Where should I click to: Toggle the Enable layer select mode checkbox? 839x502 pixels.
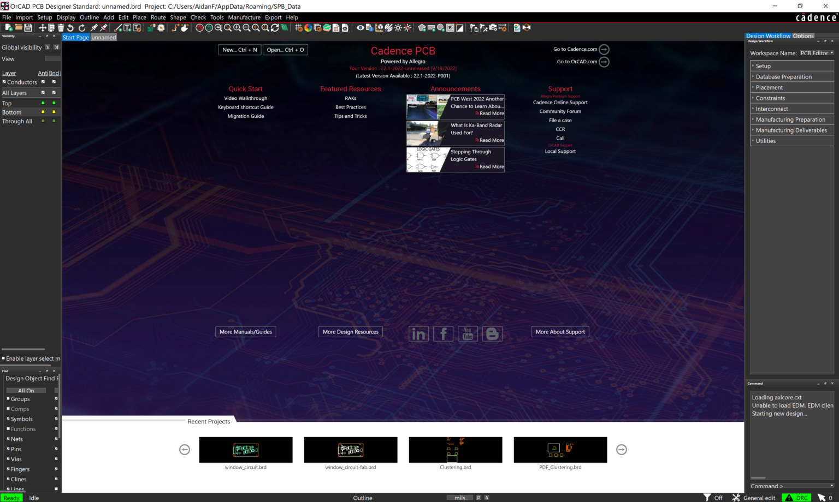[x=3, y=358]
